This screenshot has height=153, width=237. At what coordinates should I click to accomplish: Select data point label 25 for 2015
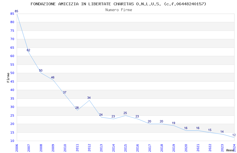click(x=125, y=113)
